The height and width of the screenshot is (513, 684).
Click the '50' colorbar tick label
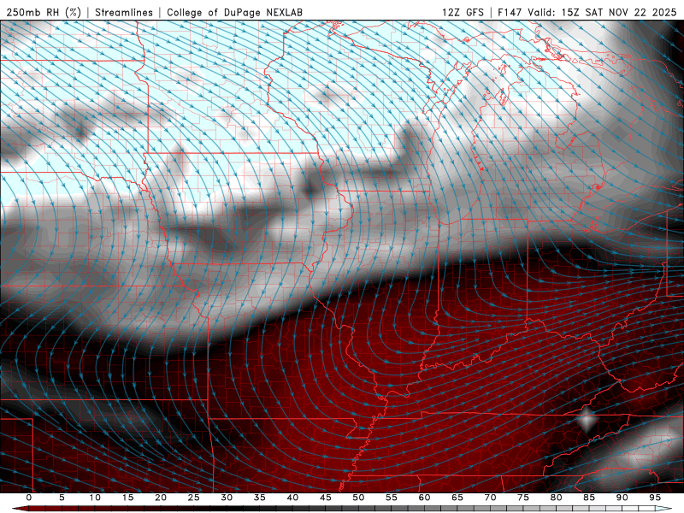coord(358,498)
